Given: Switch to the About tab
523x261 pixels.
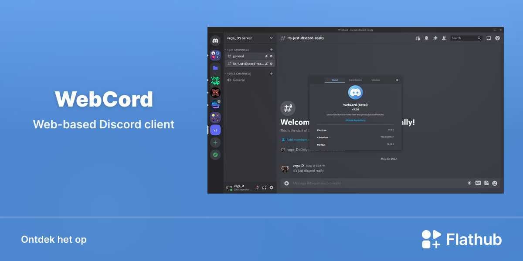Looking at the screenshot, I should pyautogui.click(x=335, y=80).
